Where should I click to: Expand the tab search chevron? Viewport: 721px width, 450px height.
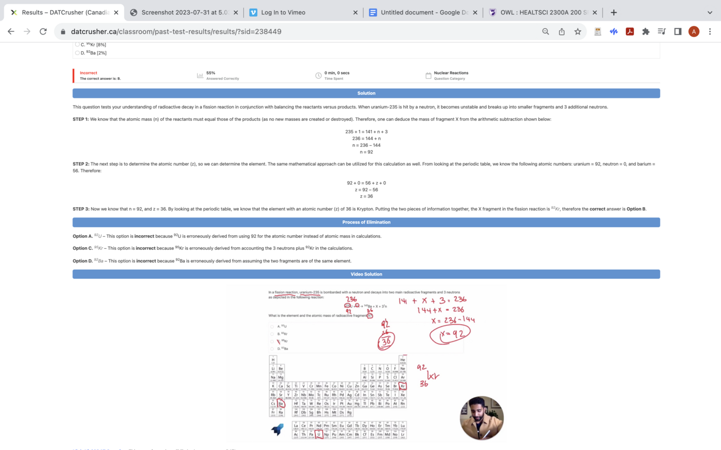(710, 12)
